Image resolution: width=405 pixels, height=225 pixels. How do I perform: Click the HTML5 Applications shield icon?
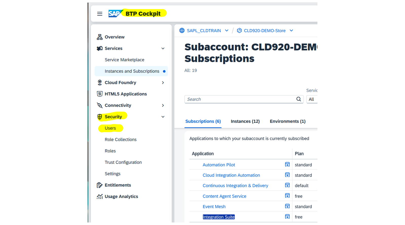pos(100,94)
